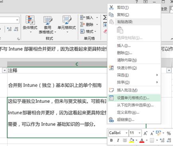
Task: Open the number group dialog launcher
Action: [18, 39]
